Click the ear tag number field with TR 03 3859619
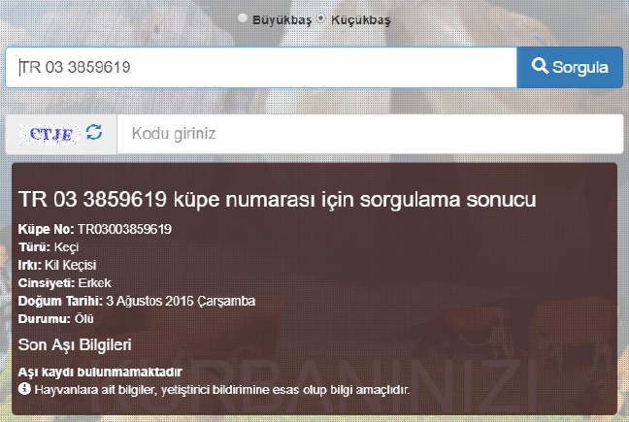629x422 pixels. (261, 67)
